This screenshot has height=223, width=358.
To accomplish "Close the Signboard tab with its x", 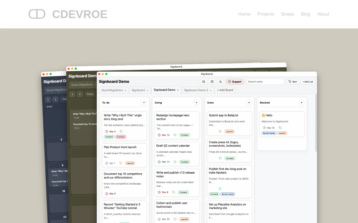I will [x=147, y=90].
